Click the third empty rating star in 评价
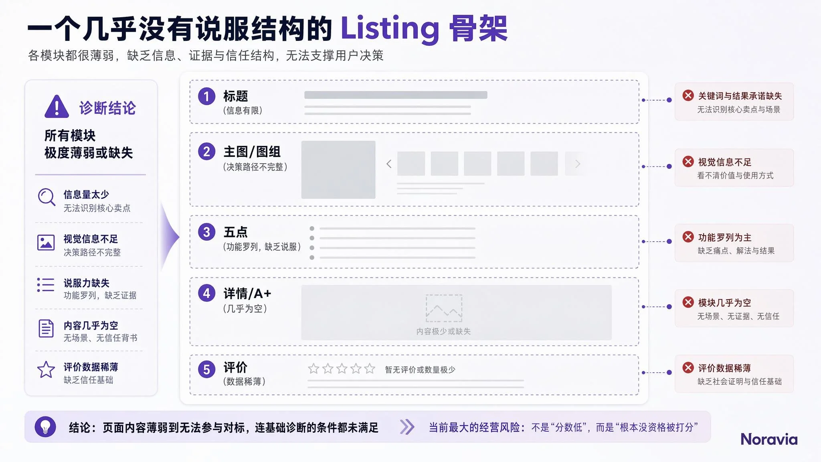This screenshot has height=462, width=821. pos(342,369)
